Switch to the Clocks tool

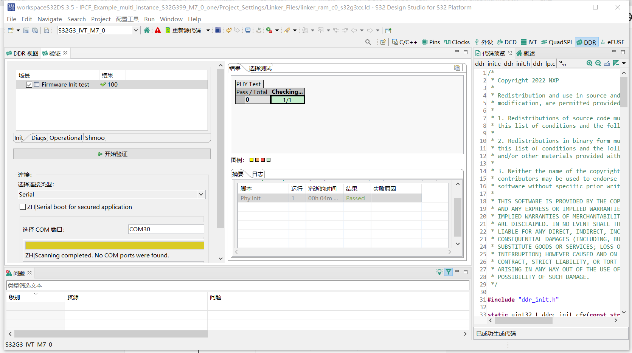pos(457,42)
